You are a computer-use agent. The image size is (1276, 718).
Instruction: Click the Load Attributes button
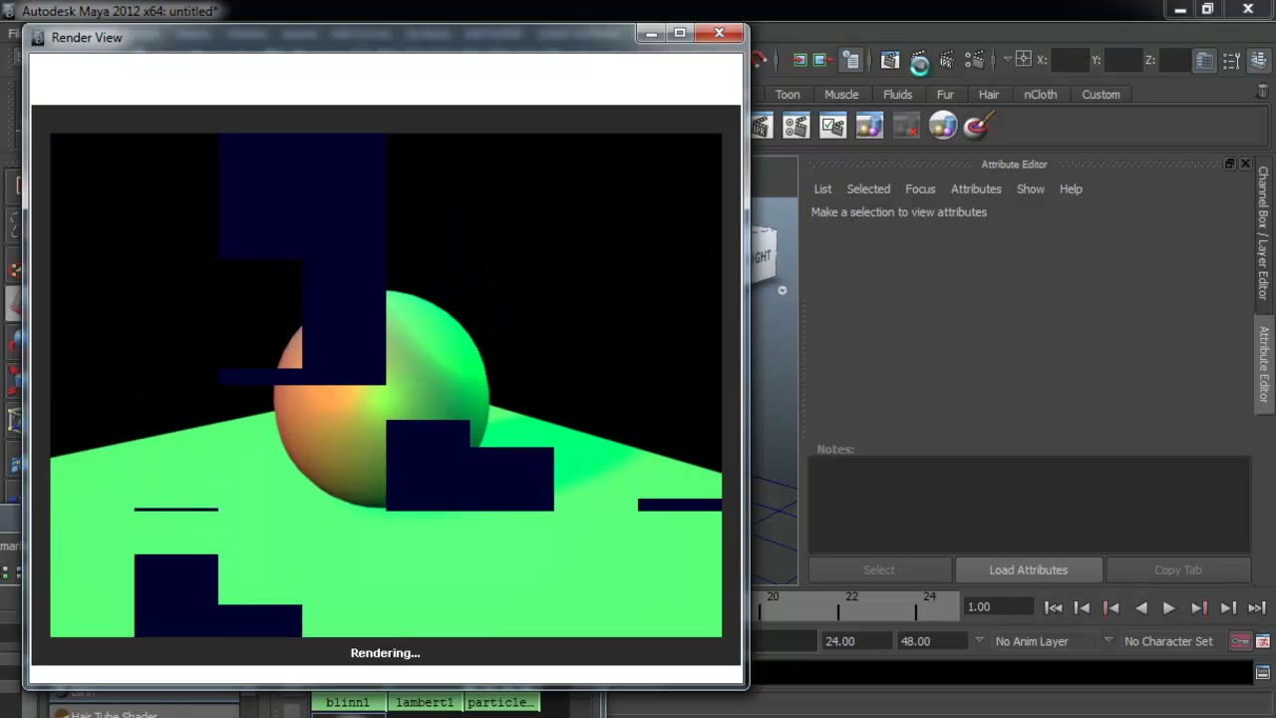pyautogui.click(x=1028, y=570)
